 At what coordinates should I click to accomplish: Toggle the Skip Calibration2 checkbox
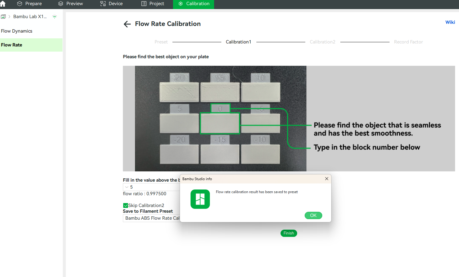(x=126, y=205)
